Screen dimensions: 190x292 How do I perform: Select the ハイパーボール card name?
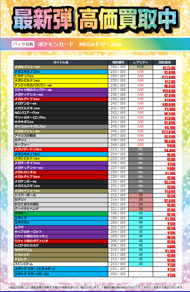point(25,195)
